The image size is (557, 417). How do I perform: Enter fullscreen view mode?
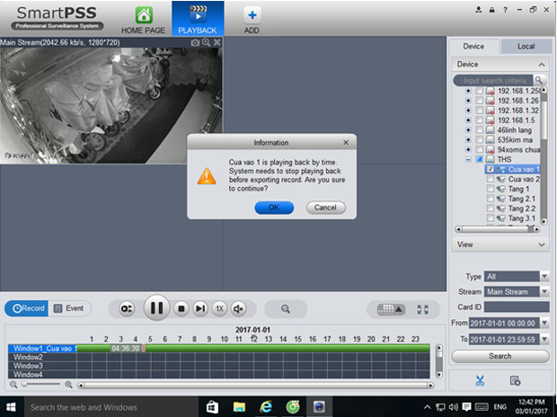tap(423, 308)
